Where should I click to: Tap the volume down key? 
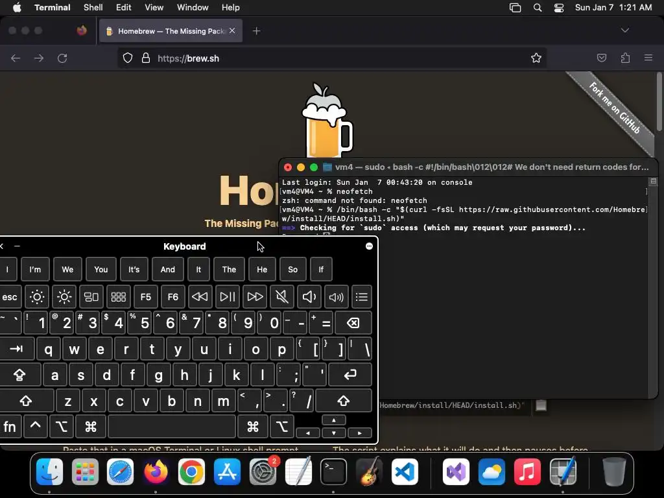coord(309,297)
